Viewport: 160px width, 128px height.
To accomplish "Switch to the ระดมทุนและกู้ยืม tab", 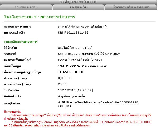I will tap(79, 8).
